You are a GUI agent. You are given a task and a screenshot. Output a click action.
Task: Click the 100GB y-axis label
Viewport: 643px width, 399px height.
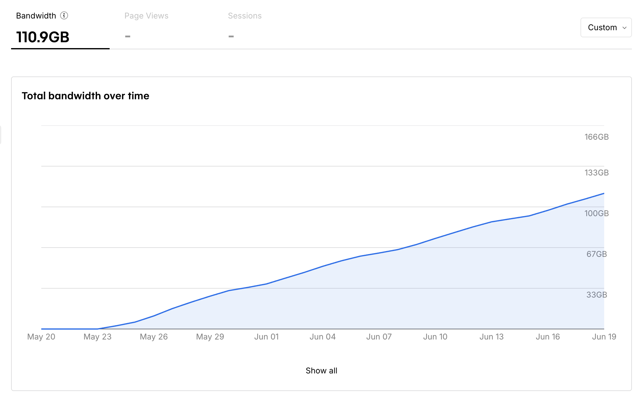[596, 213]
